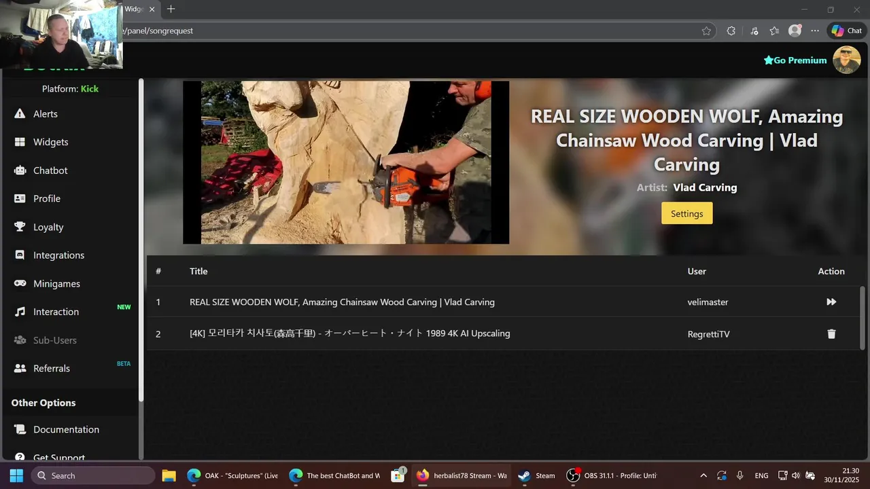
Task: Click the Go Premium link
Action: coord(795,60)
